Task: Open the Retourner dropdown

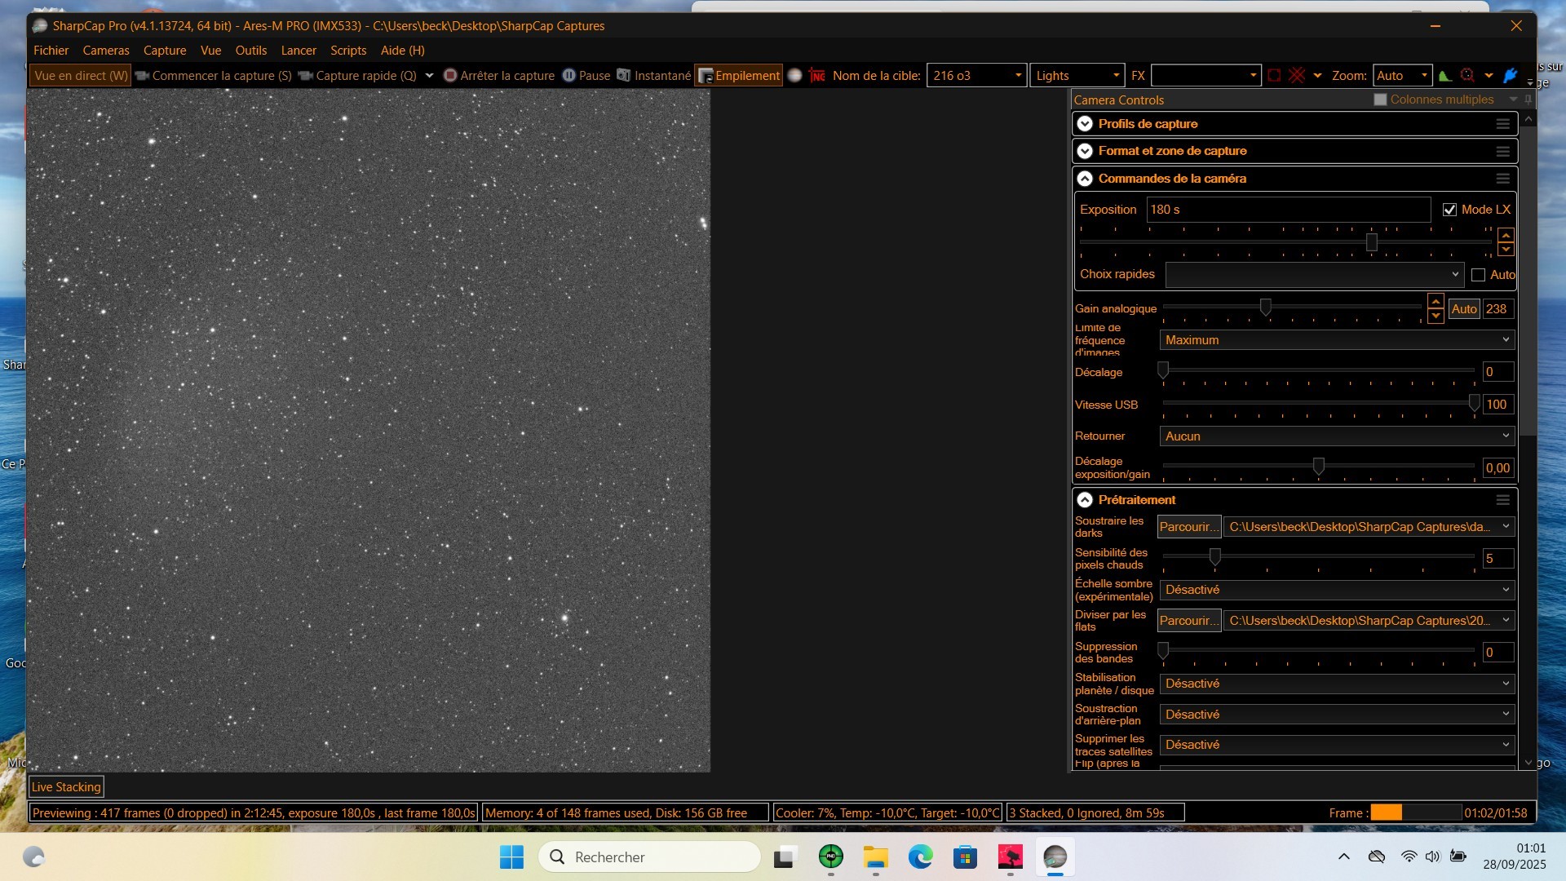Action: 1336,436
